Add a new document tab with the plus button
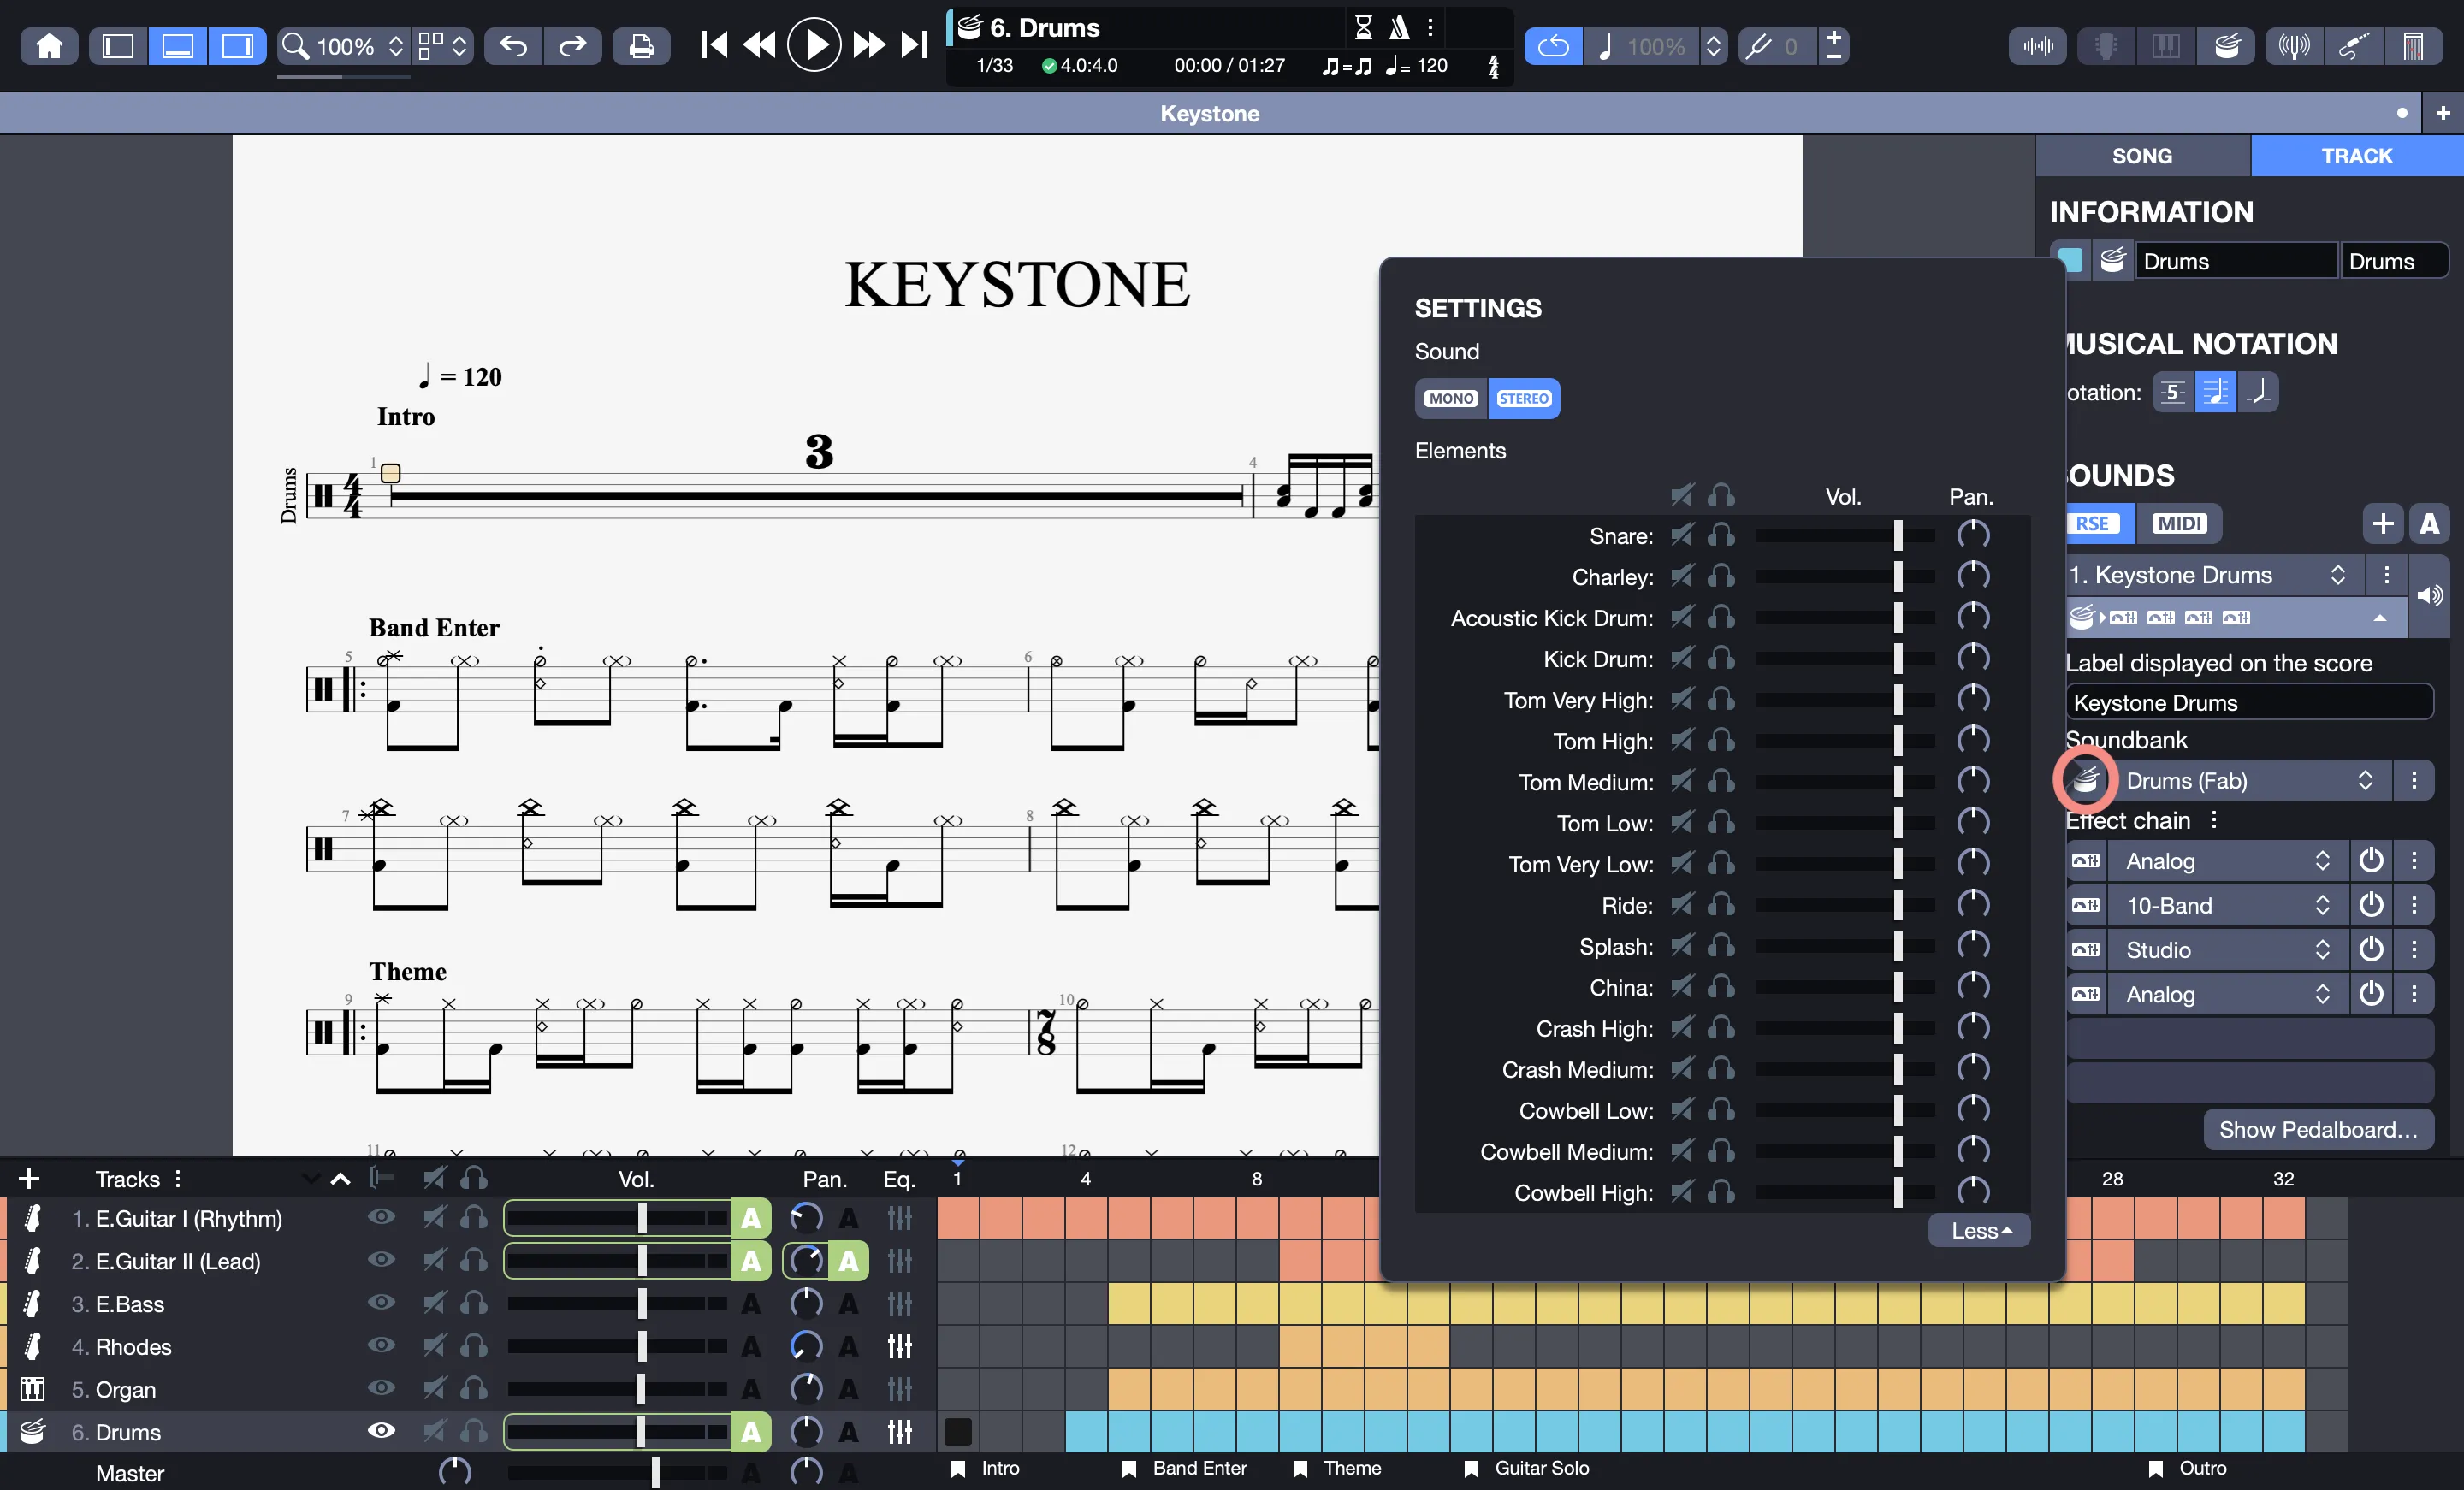Image resolution: width=2464 pixels, height=1490 pixels. (2442, 113)
